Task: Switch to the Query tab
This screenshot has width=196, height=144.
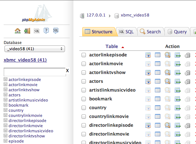Action: coord(178,32)
